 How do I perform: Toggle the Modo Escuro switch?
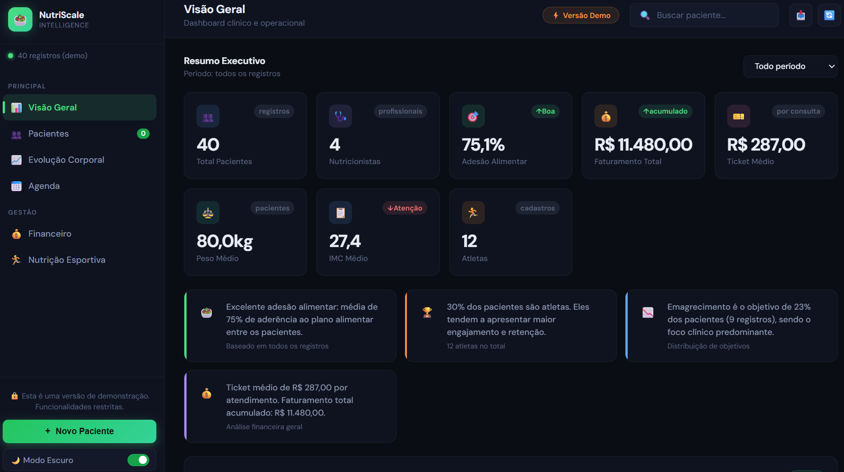click(x=138, y=460)
